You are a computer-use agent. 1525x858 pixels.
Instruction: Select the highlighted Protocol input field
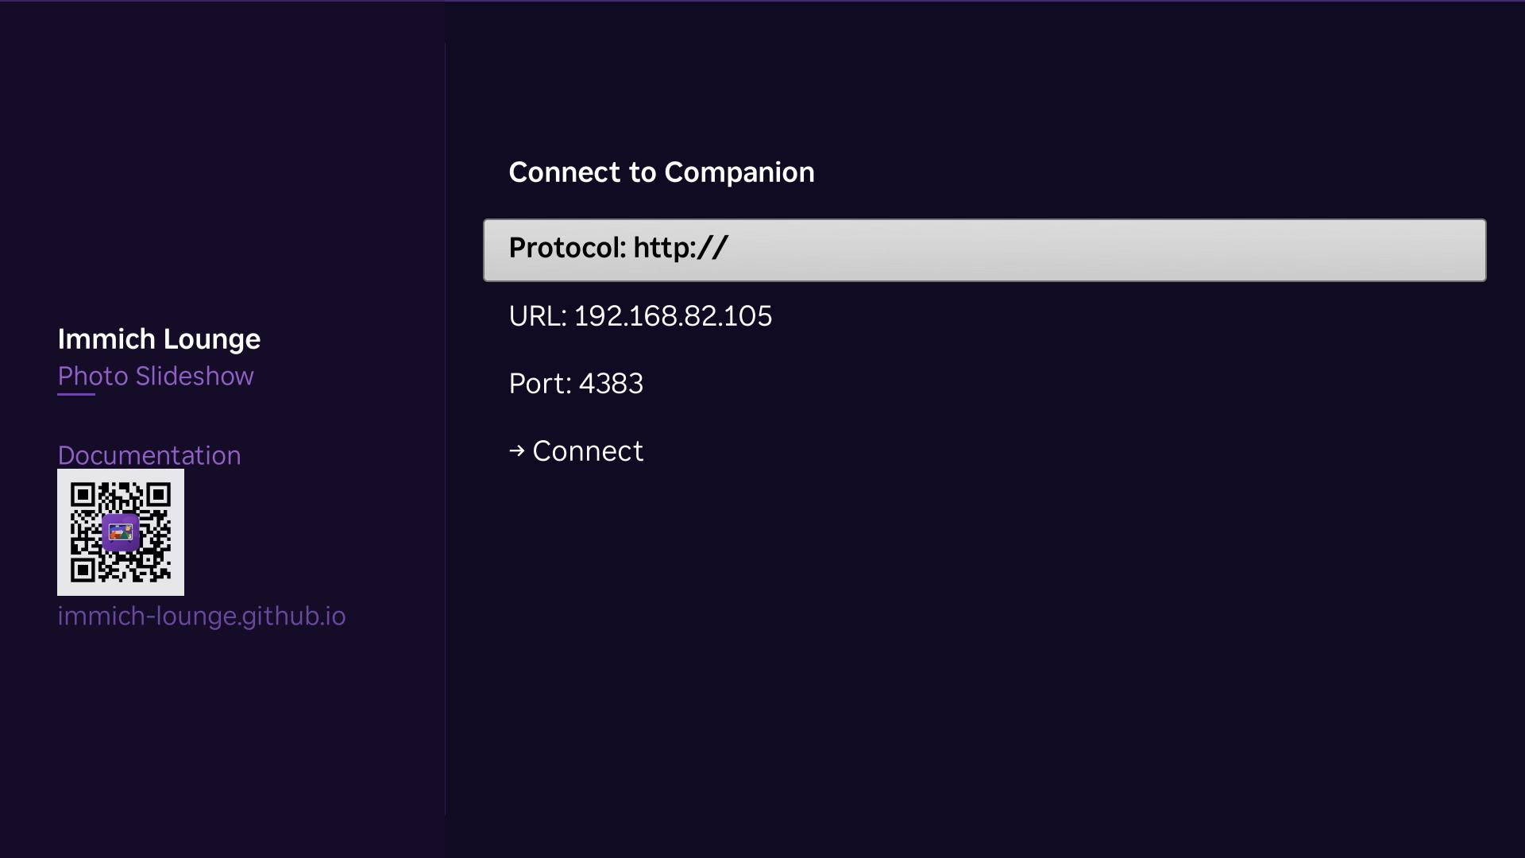[985, 249]
